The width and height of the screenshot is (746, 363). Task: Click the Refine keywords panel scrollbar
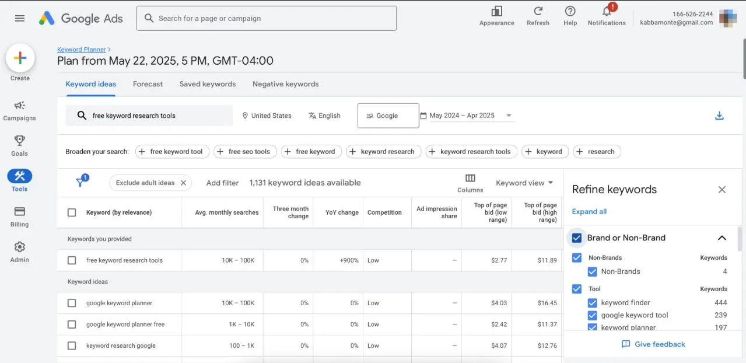pos(739,239)
